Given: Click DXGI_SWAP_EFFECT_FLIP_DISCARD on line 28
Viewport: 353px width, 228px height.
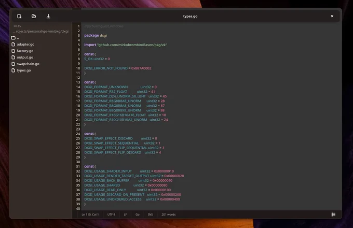Looking at the screenshot, I should point(113,152).
